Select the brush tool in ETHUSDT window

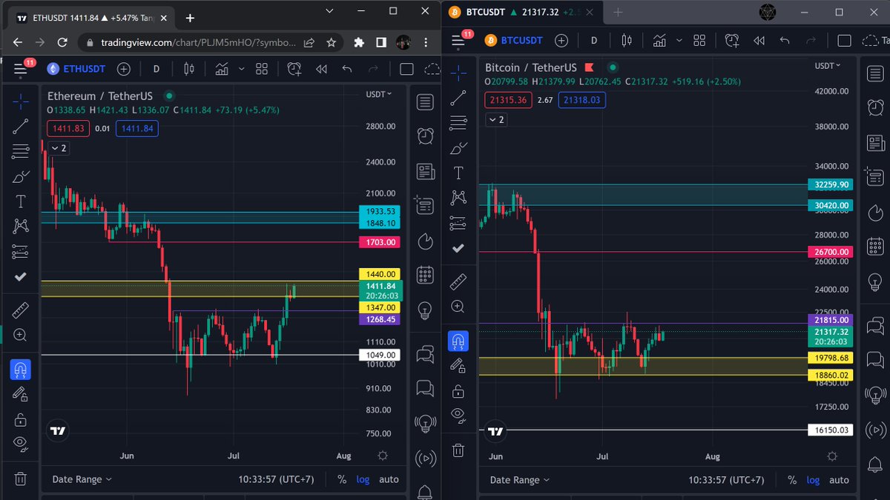(21, 177)
